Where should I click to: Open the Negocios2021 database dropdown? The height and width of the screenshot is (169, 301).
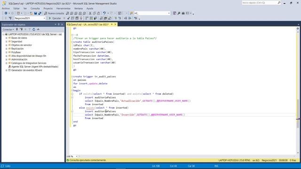point(44,18)
